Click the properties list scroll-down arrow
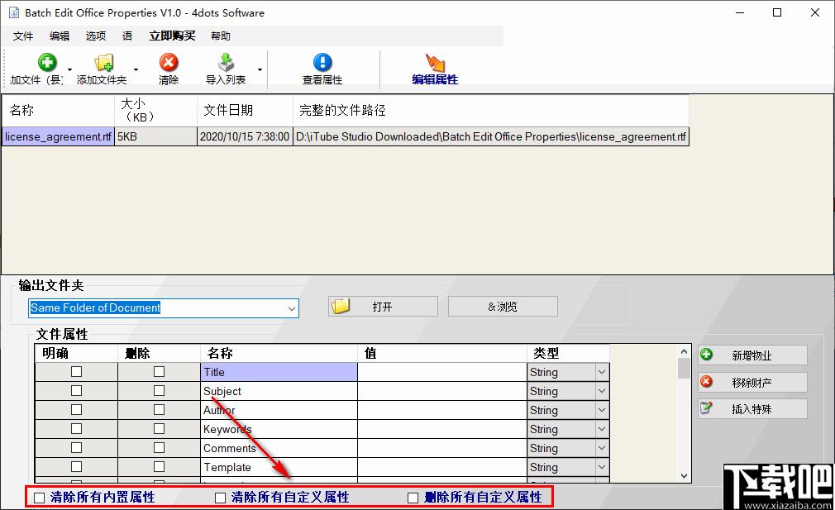Image resolution: width=835 pixels, height=510 pixels. coord(685,476)
